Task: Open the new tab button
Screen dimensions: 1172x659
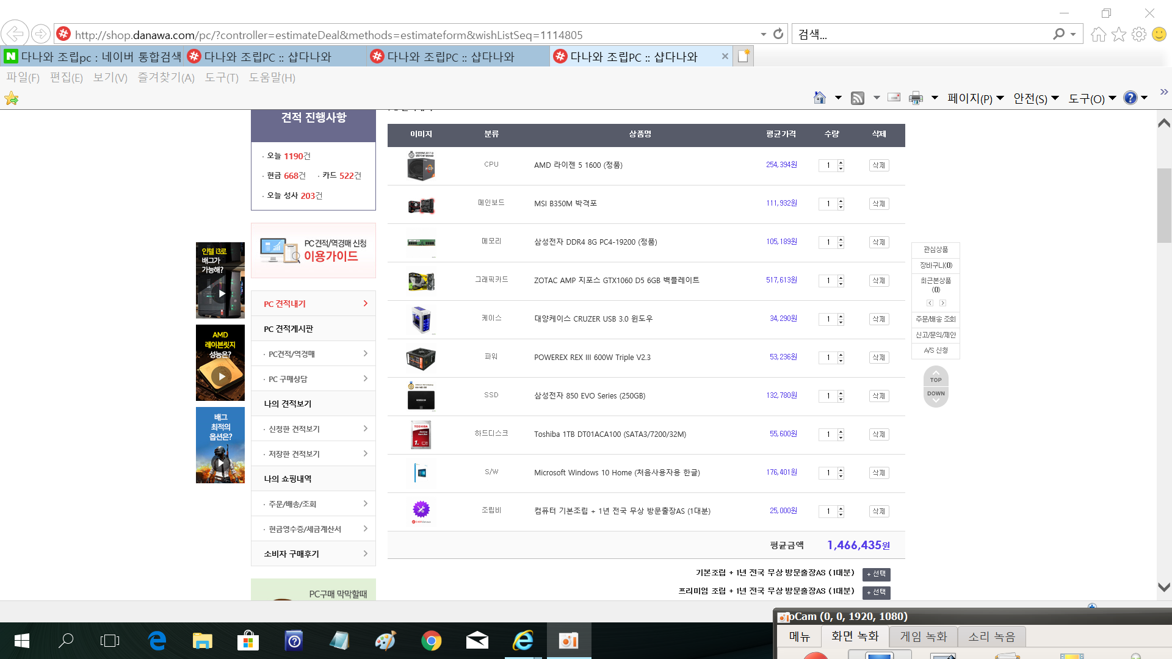Action: point(743,56)
